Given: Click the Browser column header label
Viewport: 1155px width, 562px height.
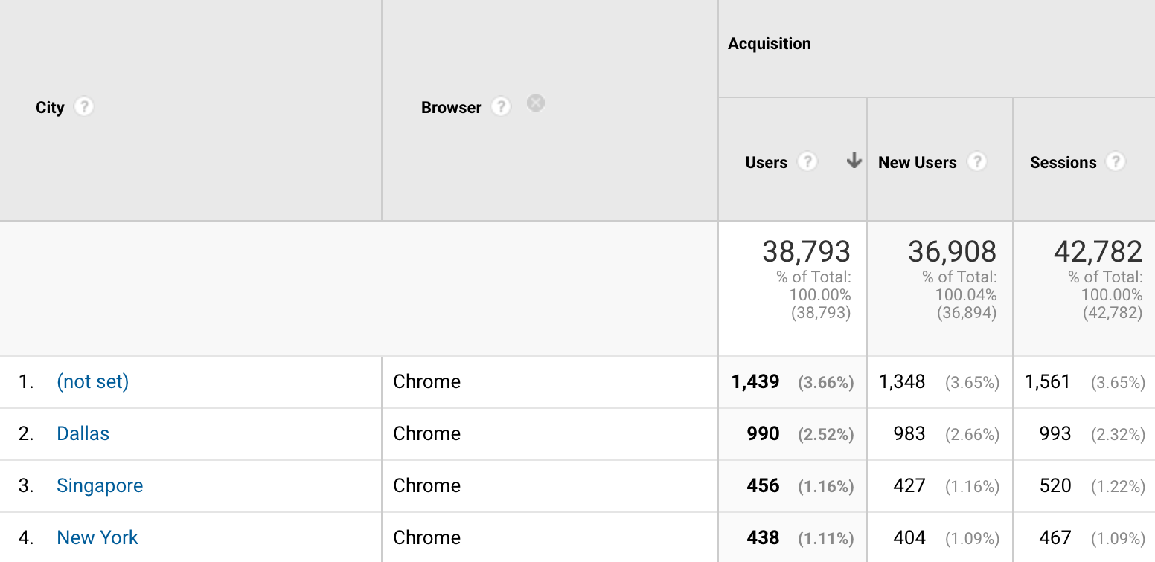Looking at the screenshot, I should click(x=451, y=108).
